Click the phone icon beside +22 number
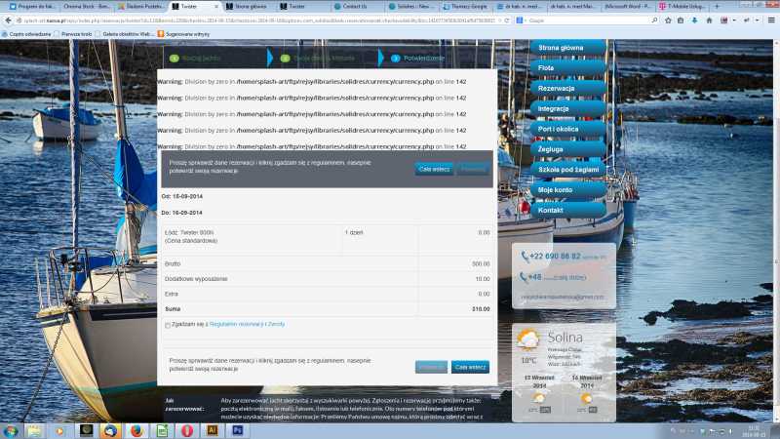 pos(526,257)
